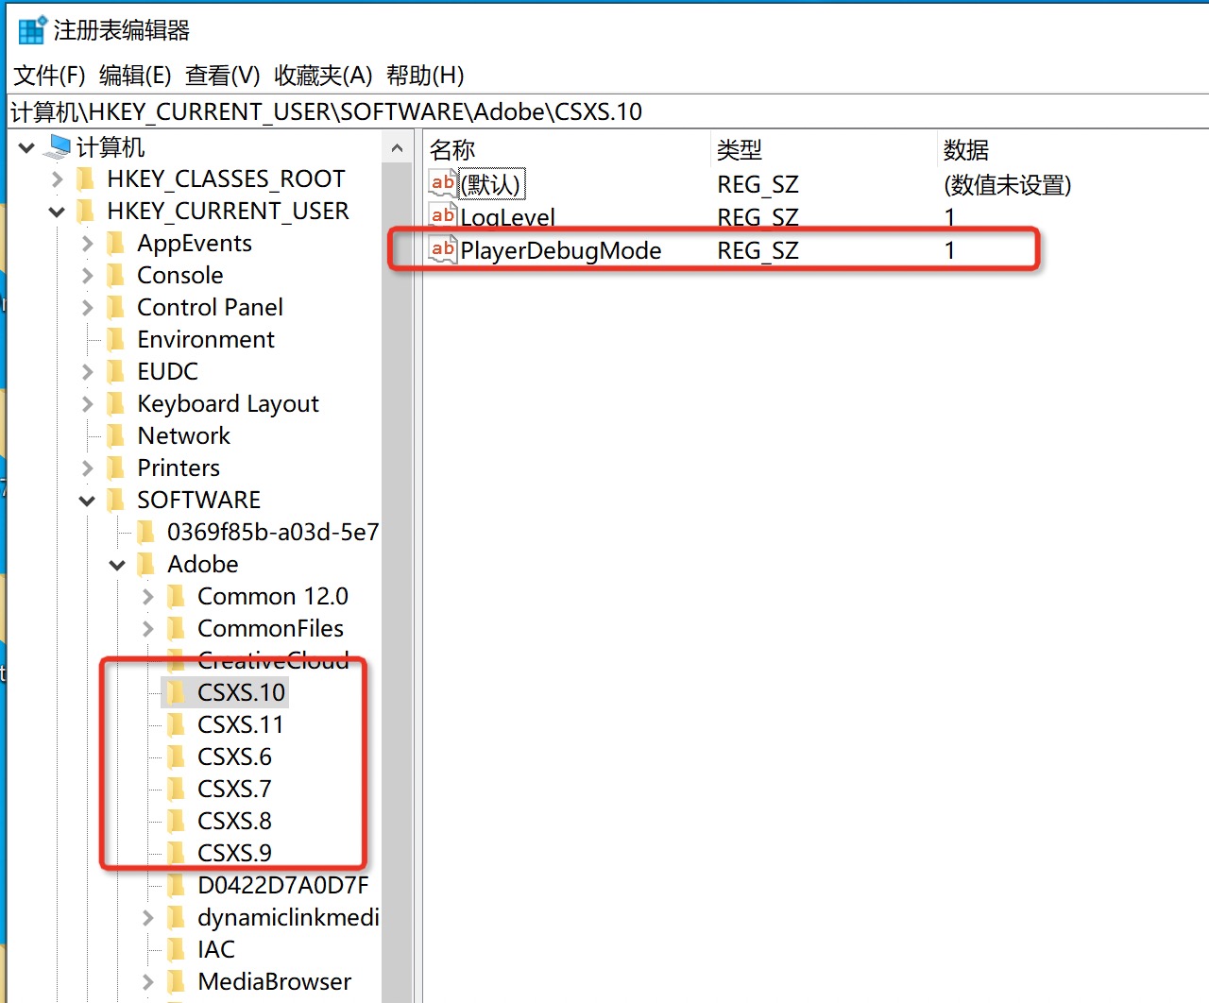Click the IAC folder icon
This screenshot has width=1209, height=1003.
click(177, 950)
